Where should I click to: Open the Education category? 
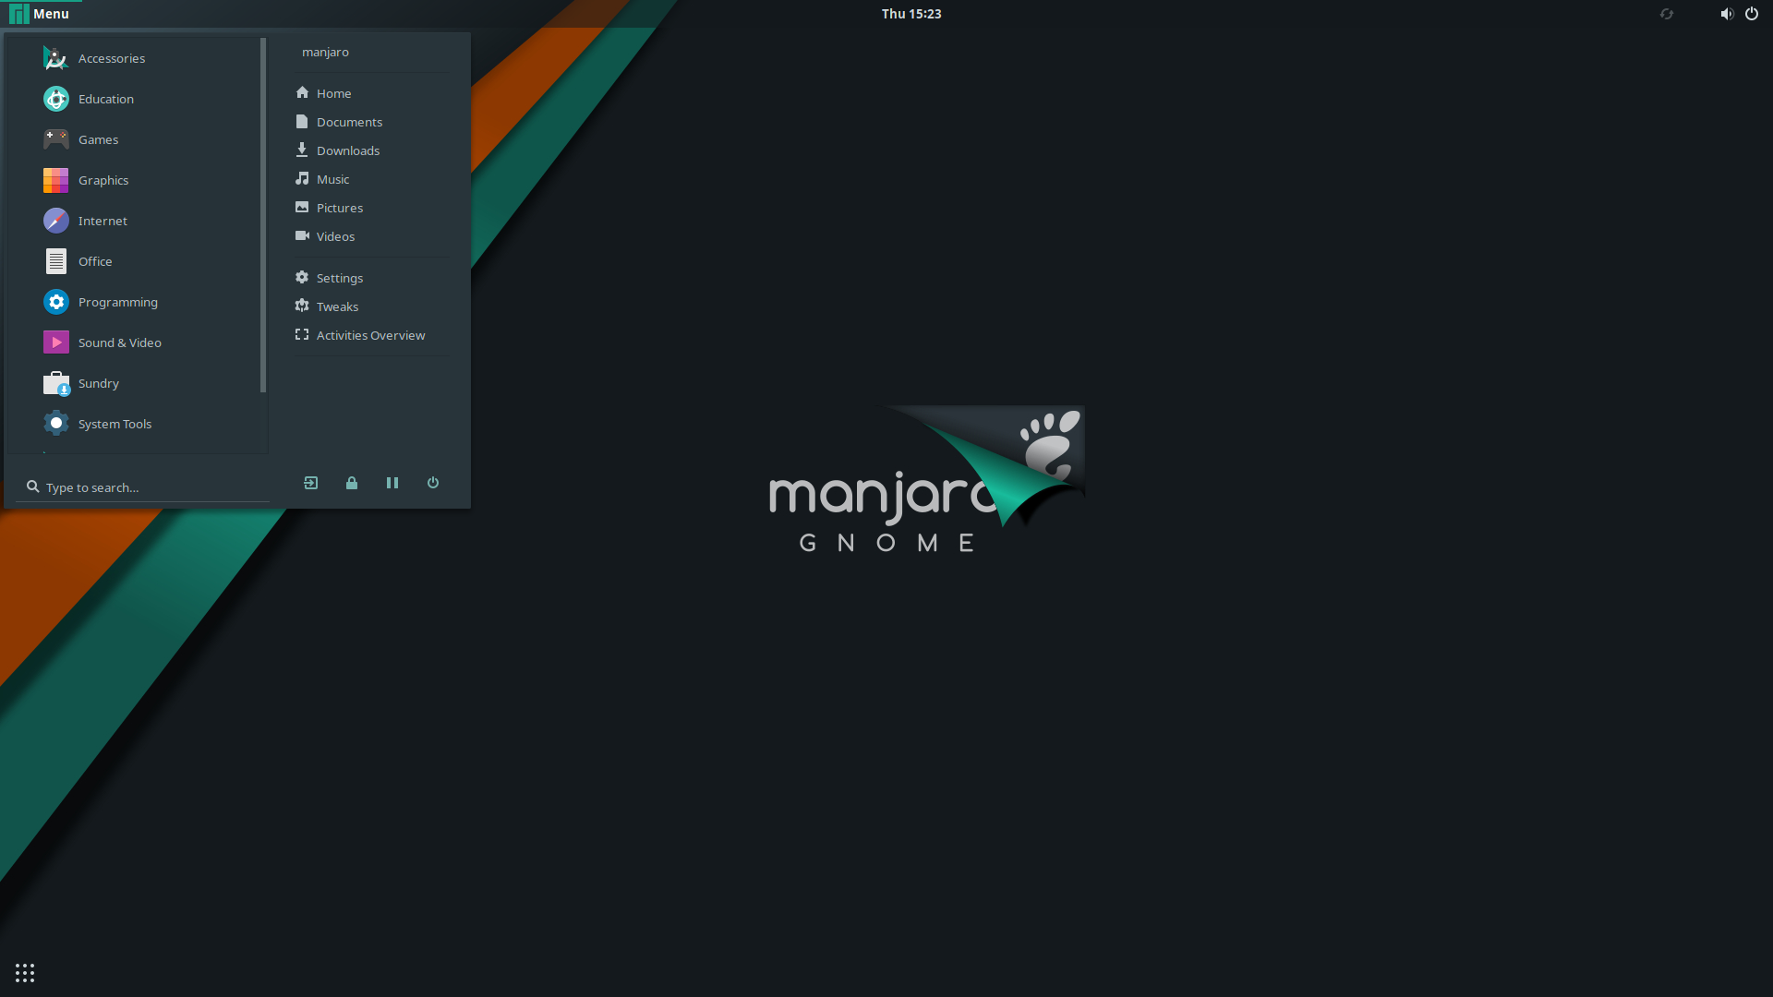click(x=106, y=97)
